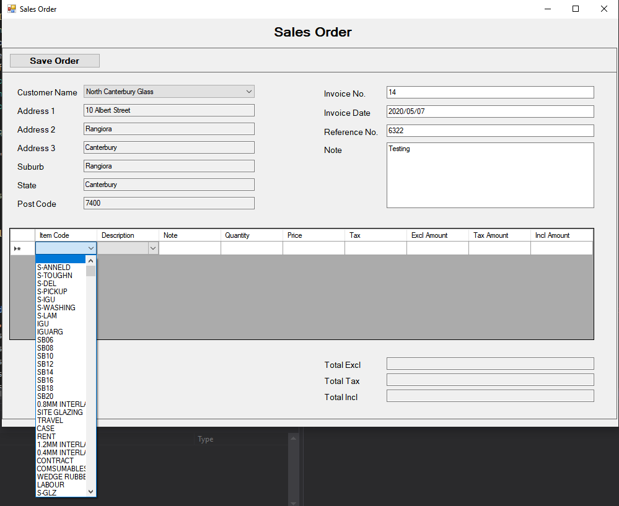Choose SB06 from the list

(61, 340)
